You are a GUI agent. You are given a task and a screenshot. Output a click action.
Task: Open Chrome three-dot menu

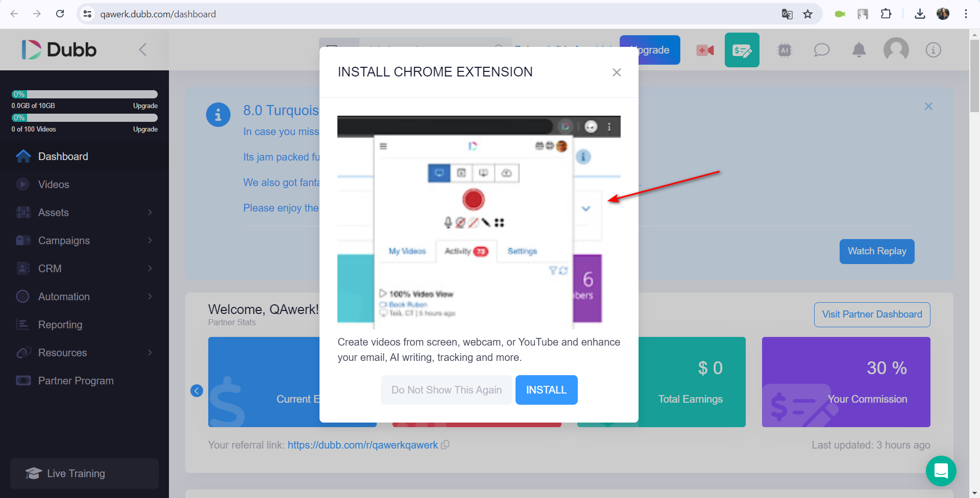[966, 14]
